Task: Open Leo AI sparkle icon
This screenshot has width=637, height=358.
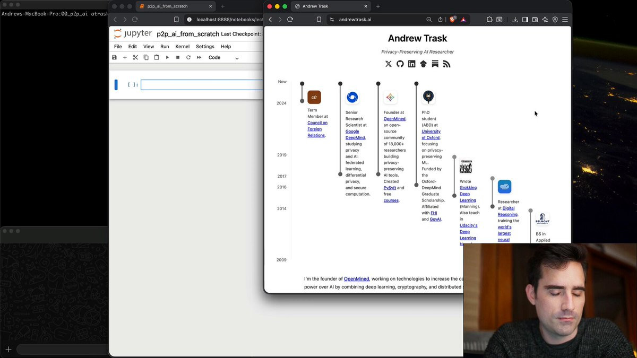Action: point(545,20)
